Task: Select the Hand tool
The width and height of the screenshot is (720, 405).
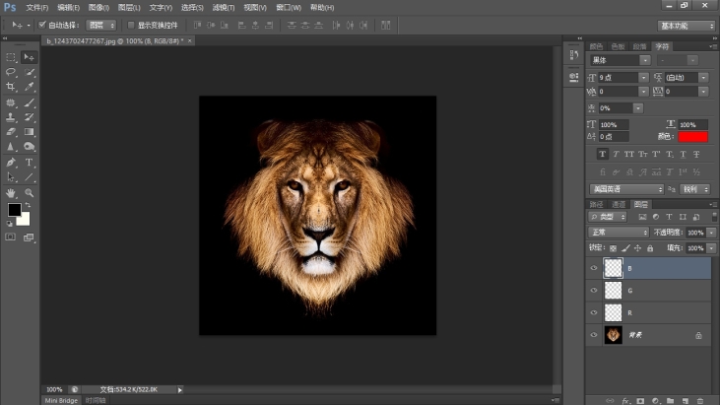Action: coord(11,193)
